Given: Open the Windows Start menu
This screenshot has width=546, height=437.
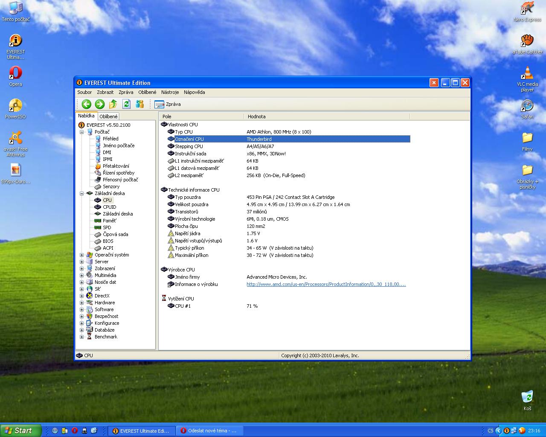Looking at the screenshot, I should (x=21, y=431).
